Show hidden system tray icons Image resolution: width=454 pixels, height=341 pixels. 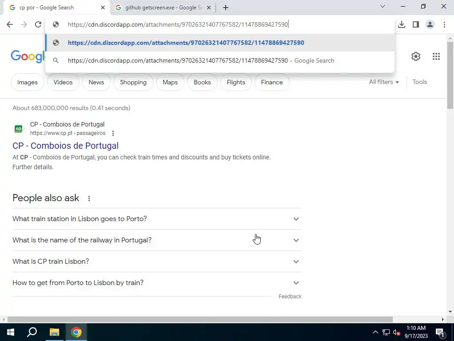375,332
